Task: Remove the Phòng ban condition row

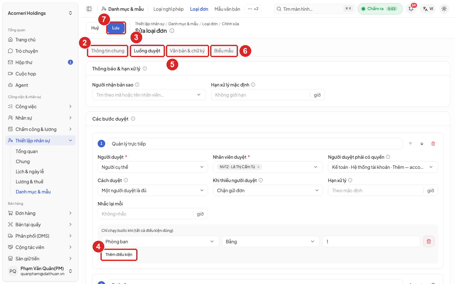Action: point(429,241)
